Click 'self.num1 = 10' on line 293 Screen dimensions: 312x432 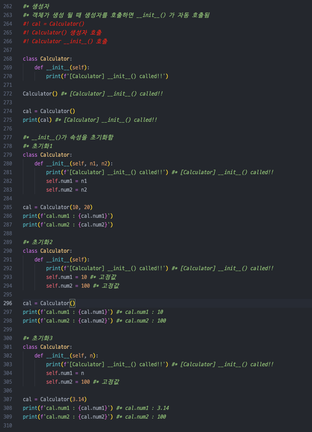[67, 277]
